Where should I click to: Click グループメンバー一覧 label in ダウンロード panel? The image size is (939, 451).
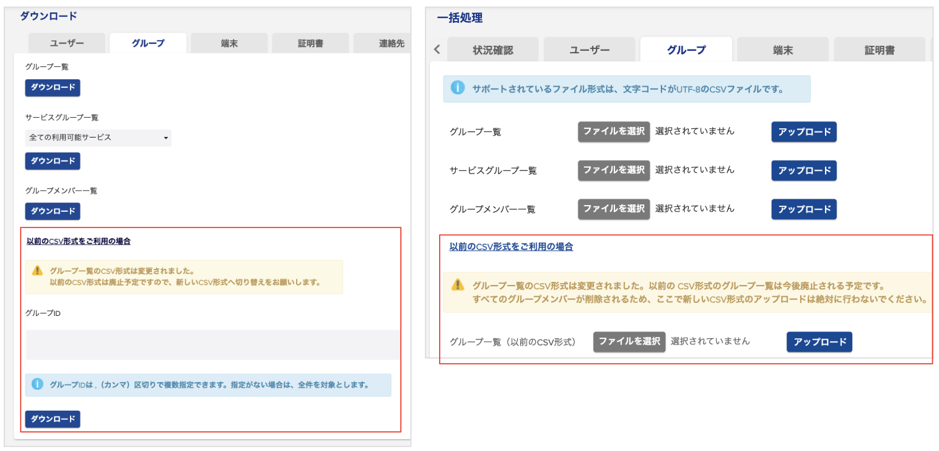coord(61,191)
